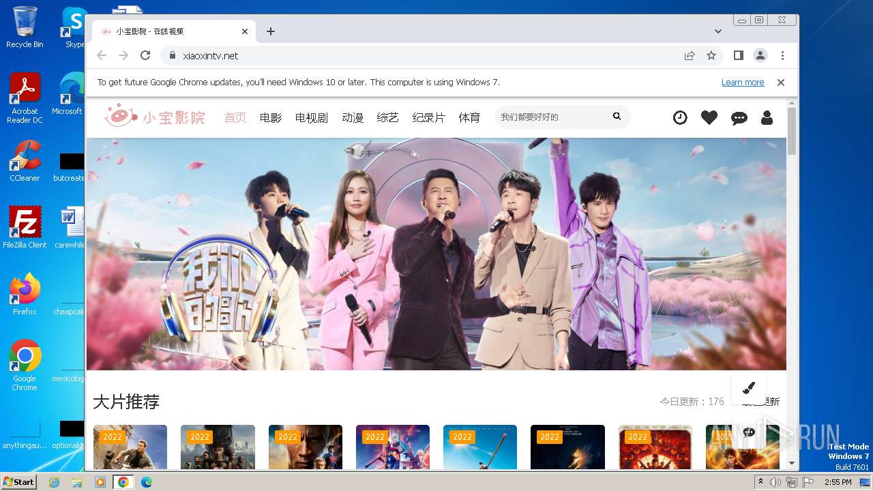The width and height of the screenshot is (873, 491).
Task: Click the 小宝影院 site logo
Action: [x=154, y=117]
